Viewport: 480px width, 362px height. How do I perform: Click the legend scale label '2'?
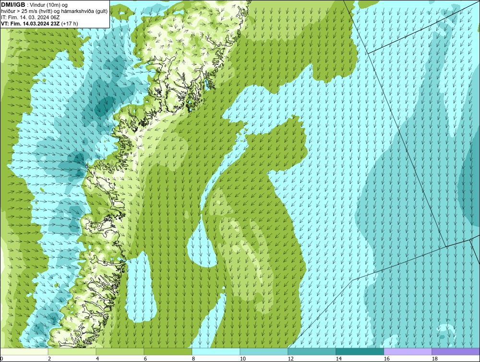(49, 359)
